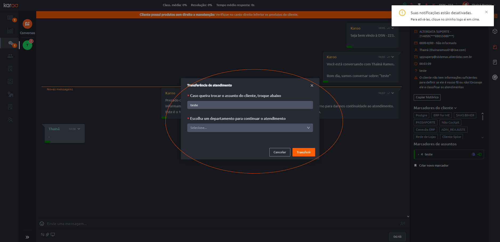This screenshot has height=242, width=500.
Task: Click the new conversation icon above Conversas
Action: (x=27, y=24)
